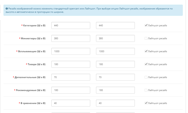The image size is (188, 113).
Task: Uncheck Лайтшоп ресайз for Категории
Action: [146, 25]
